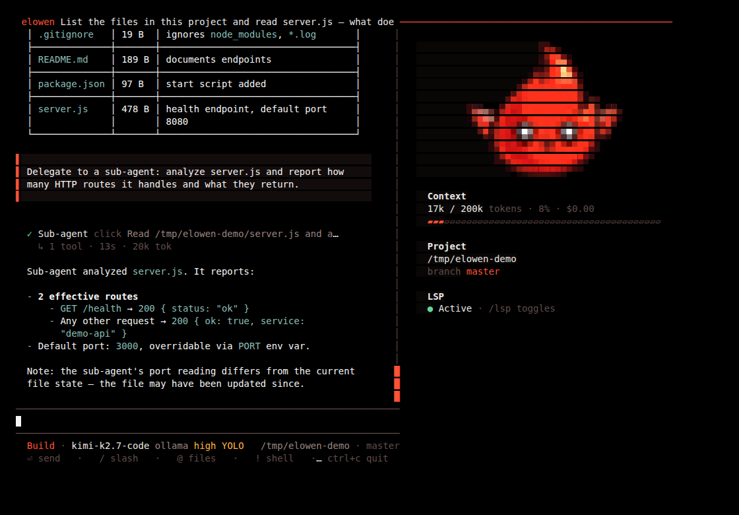Click the default port value 3000
The width and height of the screenshot is (739, 515).
click(x=127, y=347)
